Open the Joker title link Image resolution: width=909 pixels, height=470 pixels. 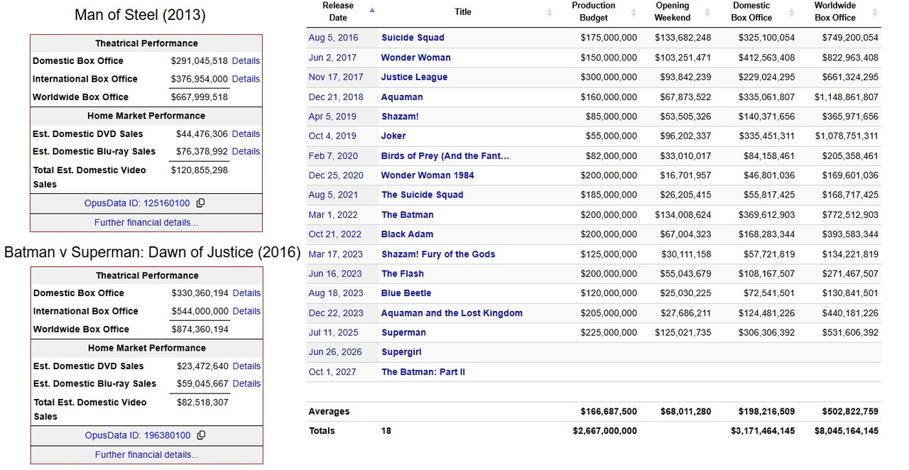393,136
